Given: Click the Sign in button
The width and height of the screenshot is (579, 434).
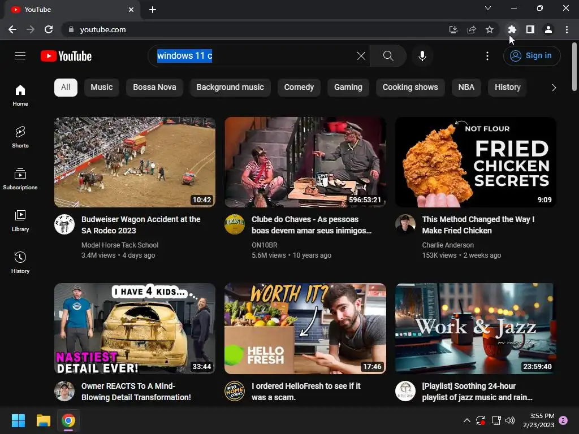Looking at the screenshot, I should point(532,56).
